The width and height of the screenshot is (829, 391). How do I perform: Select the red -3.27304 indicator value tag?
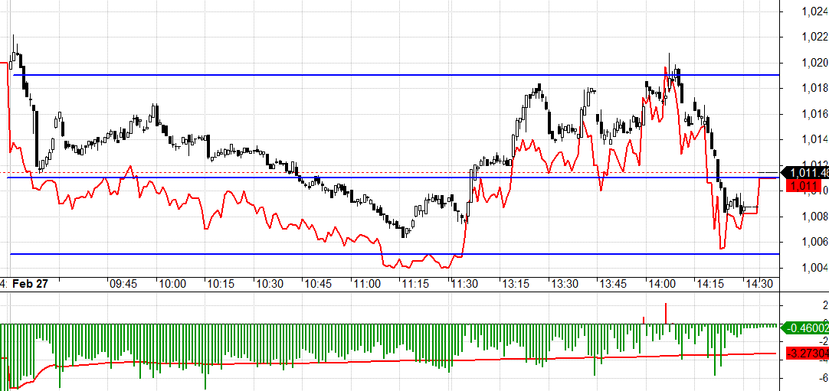pyautogui.click(x=808, y=353)
